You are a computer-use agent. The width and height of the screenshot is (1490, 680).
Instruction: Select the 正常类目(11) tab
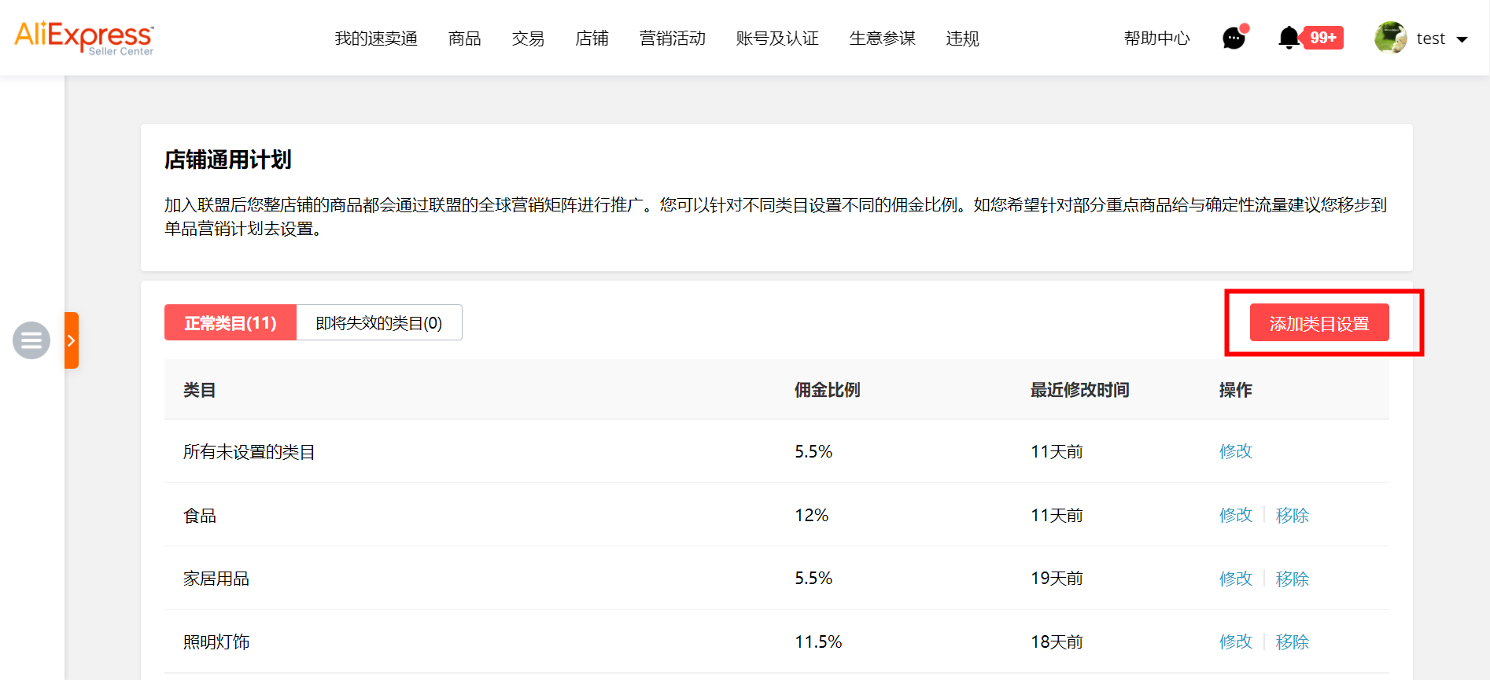click(x=231, y=323)
